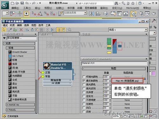The height and width of the screenshot is (119, 159).
Task: Click the Align tool icon
Action: coord(98,14)
